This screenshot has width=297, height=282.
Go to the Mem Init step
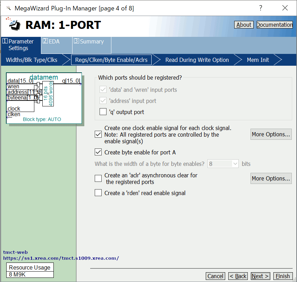[258, 60]
